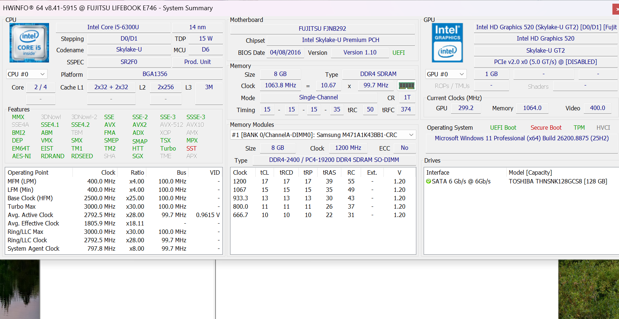
Task: Click the red SST feature flag
Action: [191, 148]
